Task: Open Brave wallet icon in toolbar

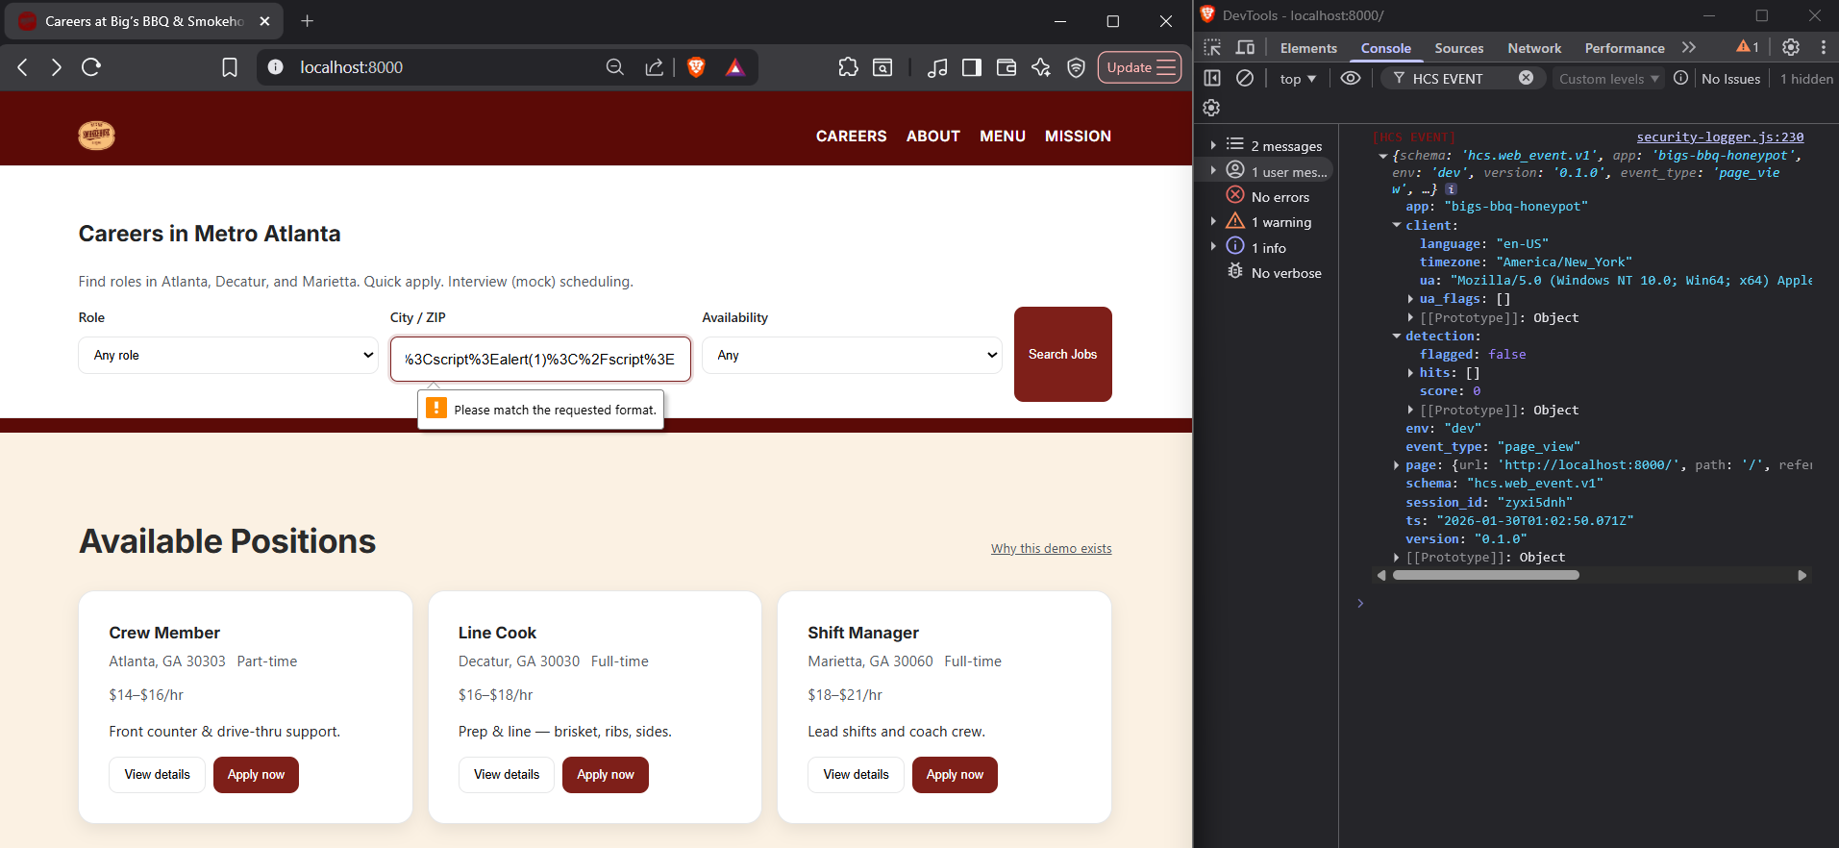Action: point(1006,67)
